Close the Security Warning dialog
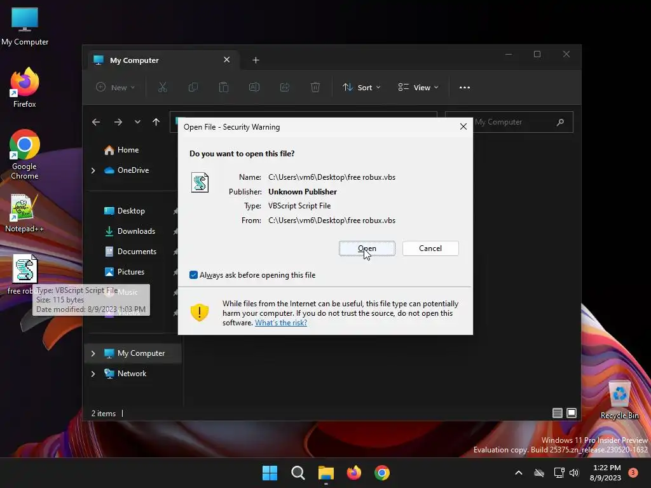The image size is (651, 488). [463, 126]
